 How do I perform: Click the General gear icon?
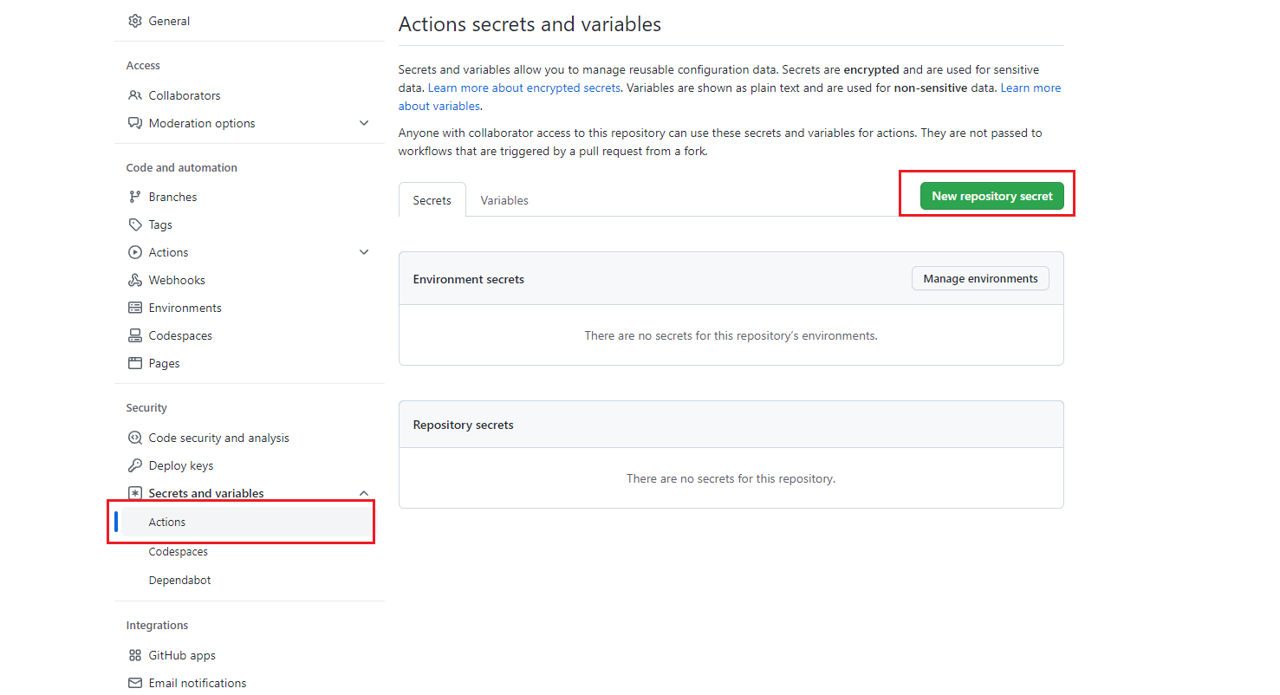point(135,21)
